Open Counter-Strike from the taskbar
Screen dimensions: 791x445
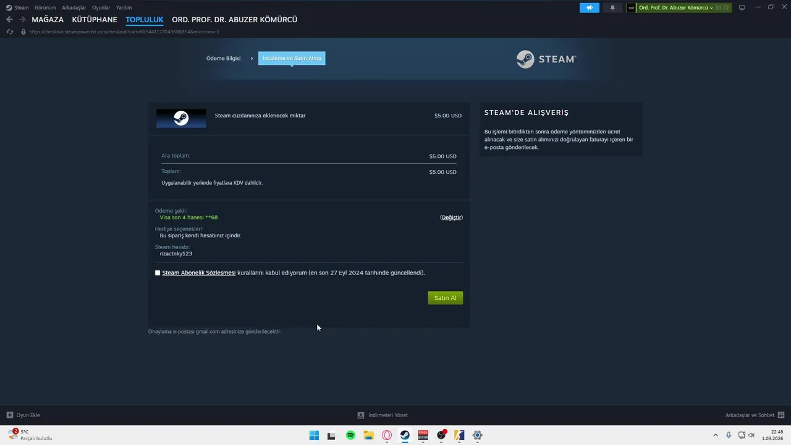(459, 435)
